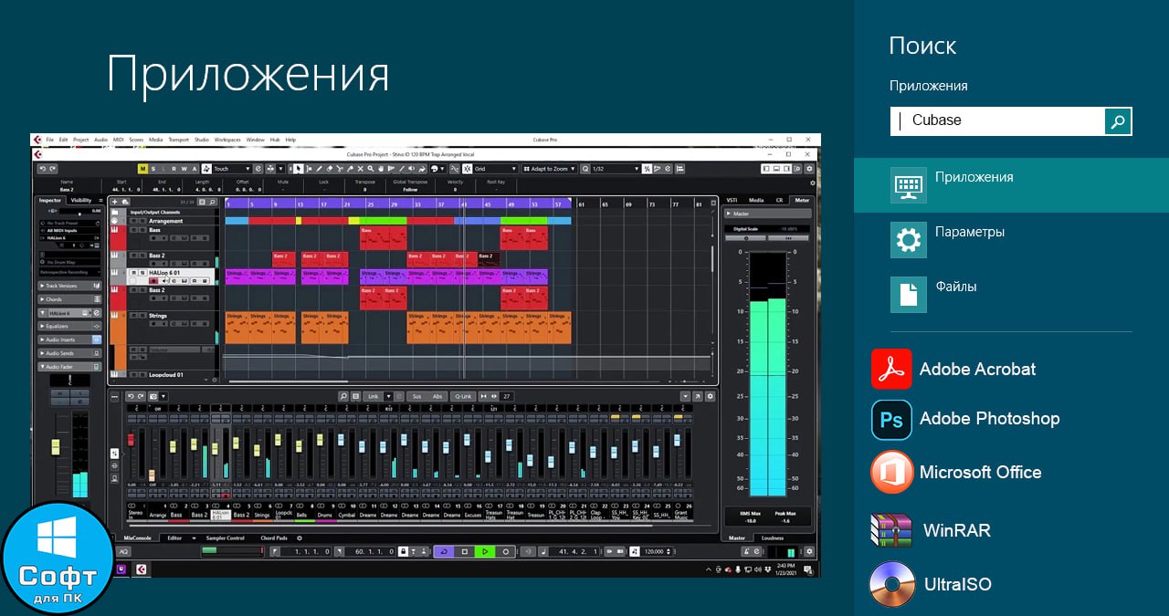The image size is (1169, 616).
Task: Filter search by Параметры
Action: [x=1011, y=239]
